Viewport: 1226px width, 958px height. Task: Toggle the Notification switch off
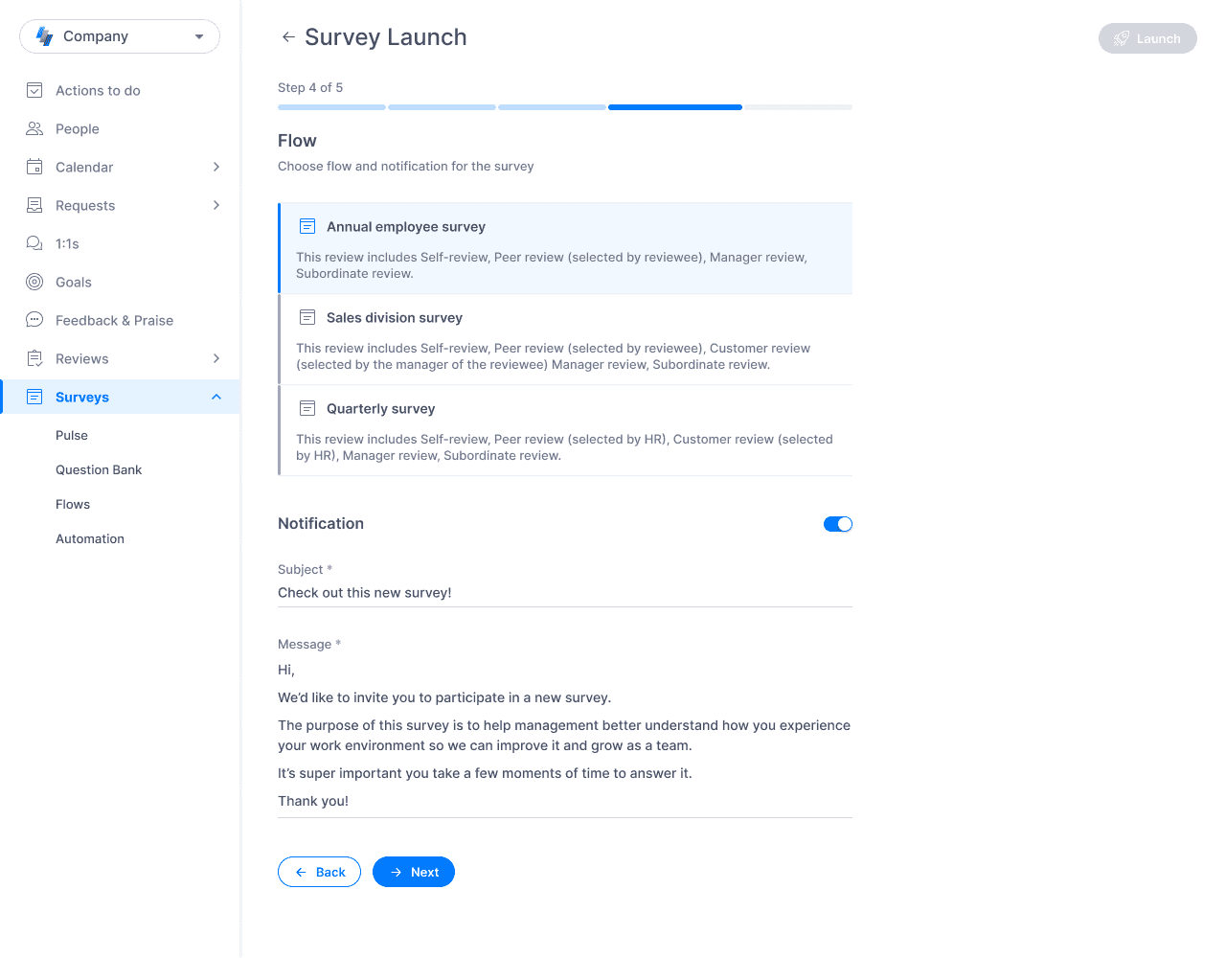tap(838, 524)
